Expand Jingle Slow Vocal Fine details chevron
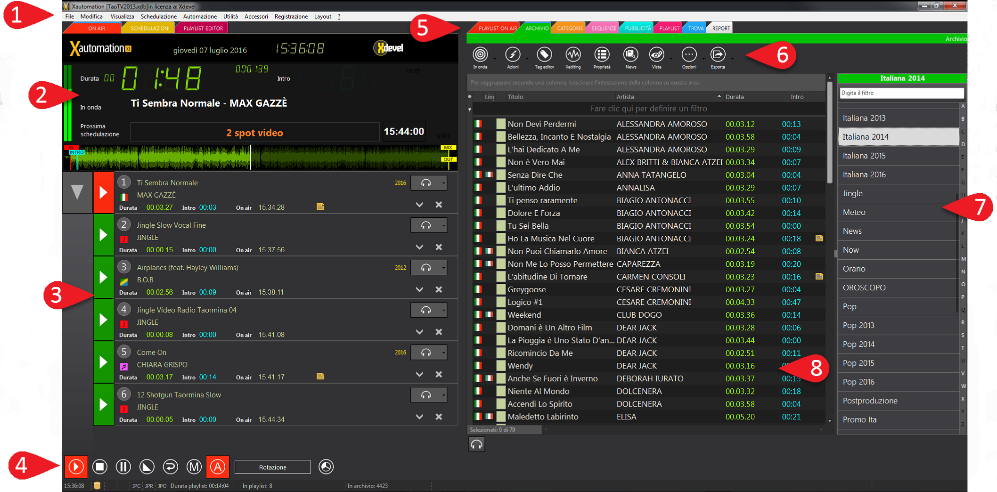 click(419, 247)
